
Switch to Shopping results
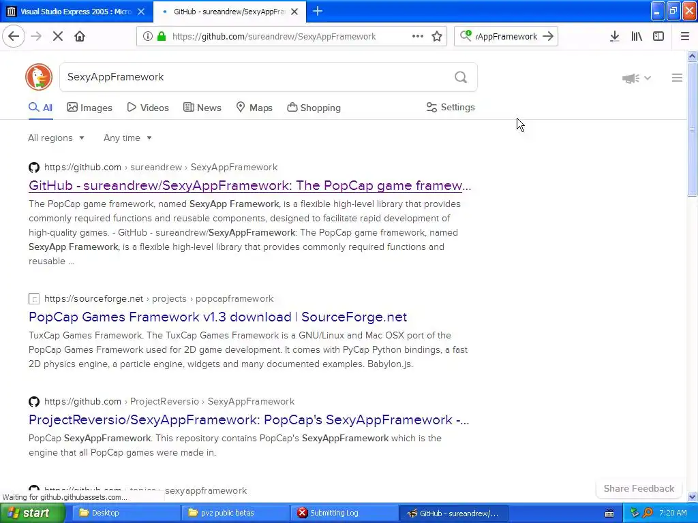point(314,108)
